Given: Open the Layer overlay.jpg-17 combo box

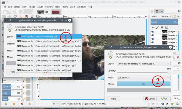Looking at the screenshot, I should [143, 64].
